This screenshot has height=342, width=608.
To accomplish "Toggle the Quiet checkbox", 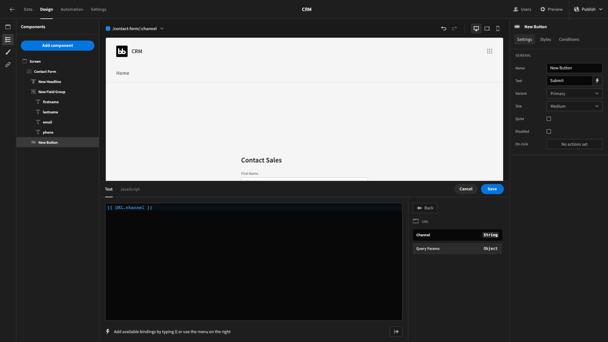I will [549, 119].
